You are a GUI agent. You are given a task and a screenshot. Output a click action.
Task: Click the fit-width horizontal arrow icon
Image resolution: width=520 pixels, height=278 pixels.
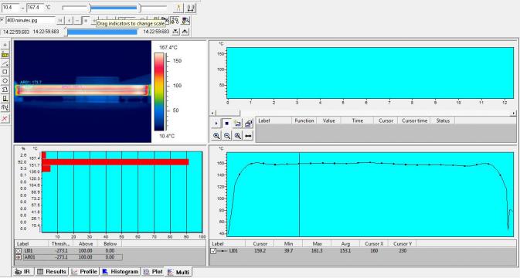click(x=248, y=135)
